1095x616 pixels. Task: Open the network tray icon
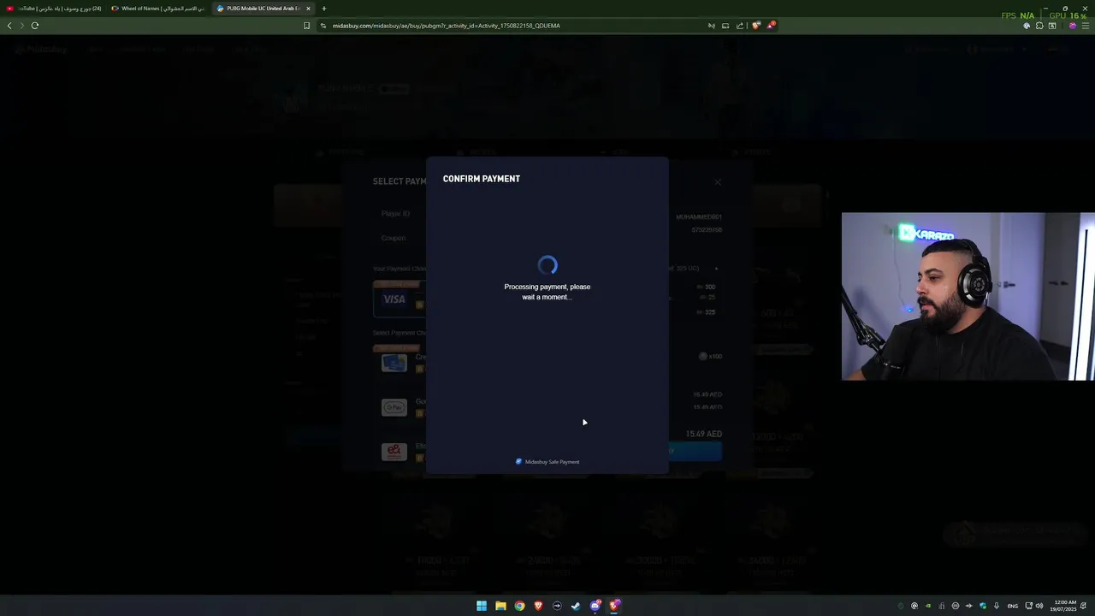pos(1029,606)
